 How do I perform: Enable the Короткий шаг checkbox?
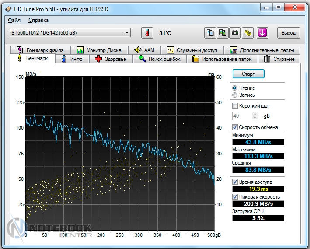pyautogui.click(x=235, y=106)
